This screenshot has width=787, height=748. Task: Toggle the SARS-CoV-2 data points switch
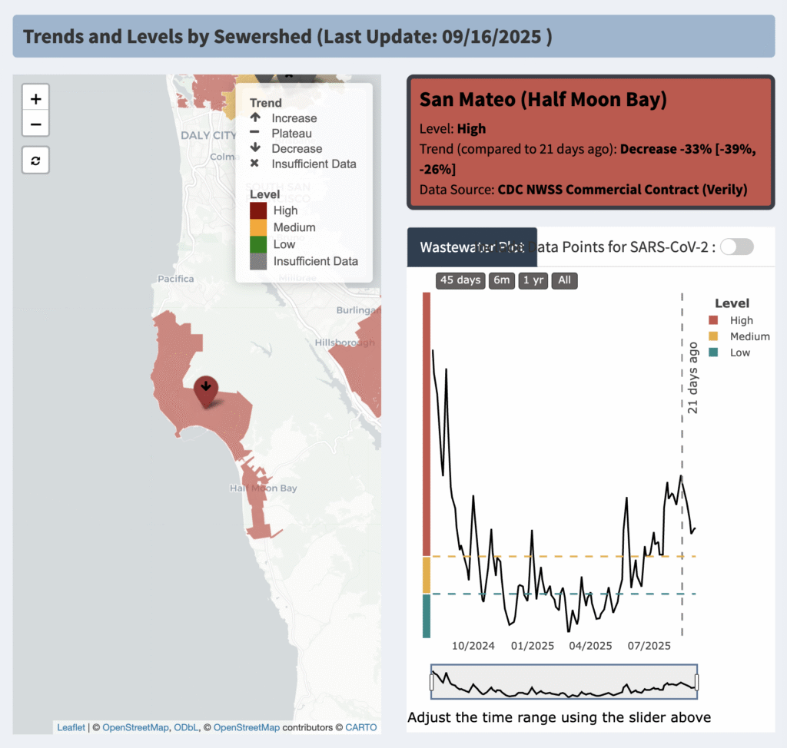click(737, 247)
